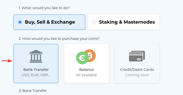
Task: Click the 'Staking & Masternodes' bold text
Action: click(127, 22)
